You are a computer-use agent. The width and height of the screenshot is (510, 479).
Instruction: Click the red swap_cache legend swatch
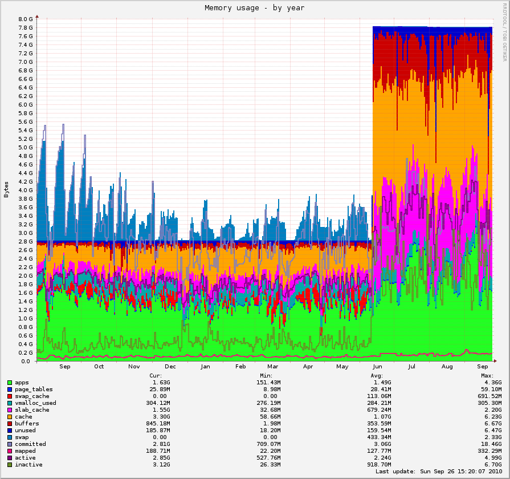click(10, 396)
